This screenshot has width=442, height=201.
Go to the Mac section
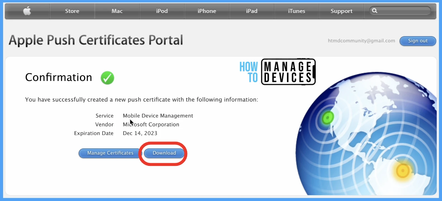tap(117, 11)
